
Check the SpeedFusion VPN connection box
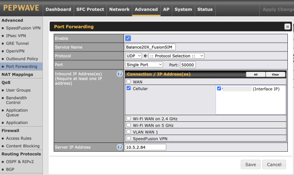pyautogui.click(x=129, y=139)
